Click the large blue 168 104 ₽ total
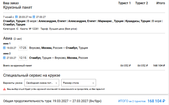This screenshot has width=169, height=105. (156, 101)
